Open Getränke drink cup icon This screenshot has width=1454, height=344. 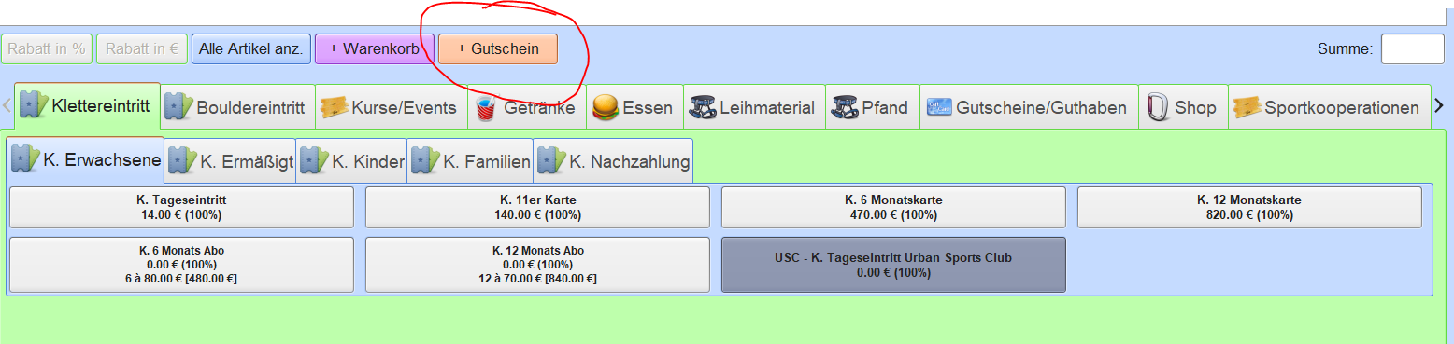[x=486, y=108]
